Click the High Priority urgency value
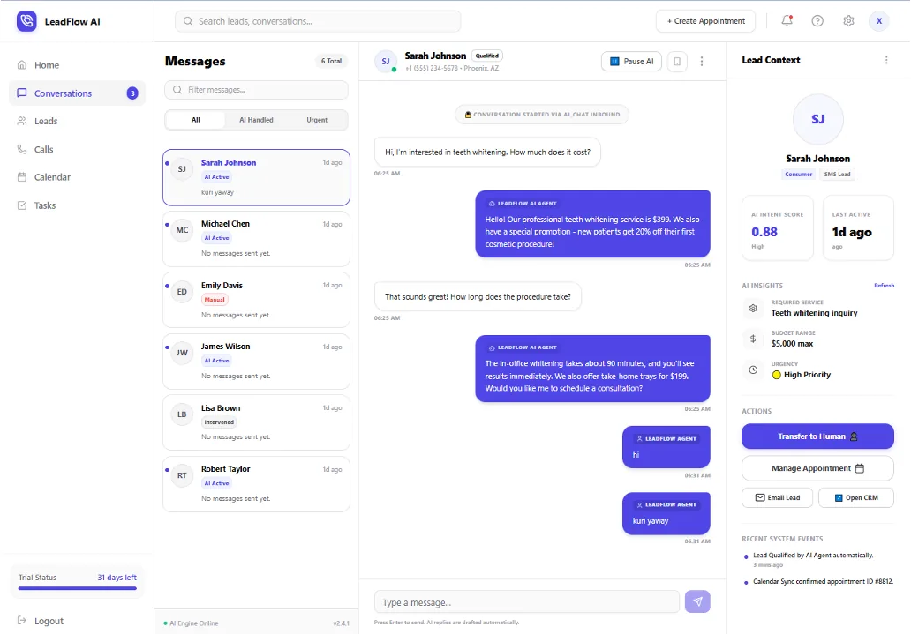 click(x=802, y=375)
